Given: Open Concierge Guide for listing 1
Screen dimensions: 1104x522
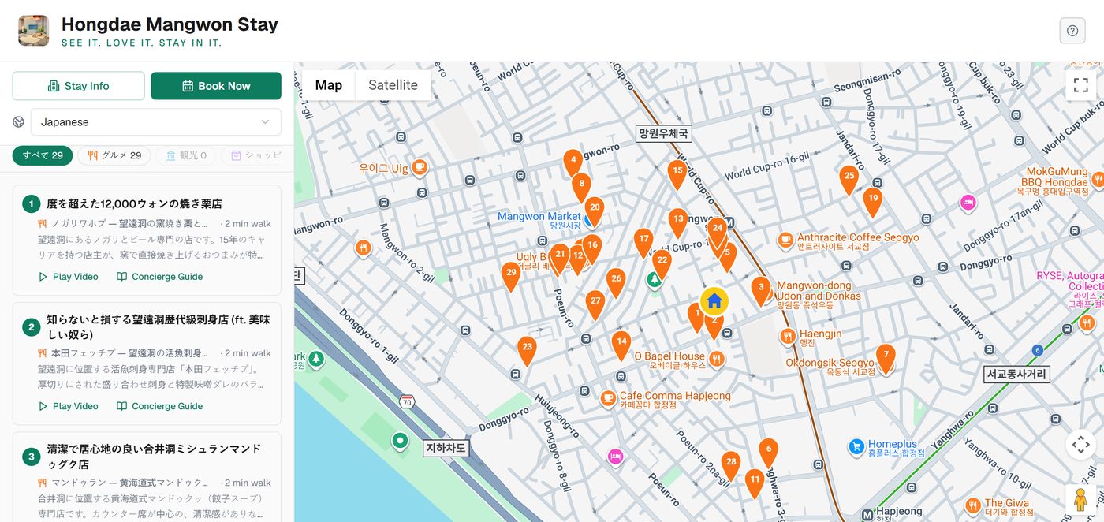Looking at the screenshot, I should click(159, 277).
